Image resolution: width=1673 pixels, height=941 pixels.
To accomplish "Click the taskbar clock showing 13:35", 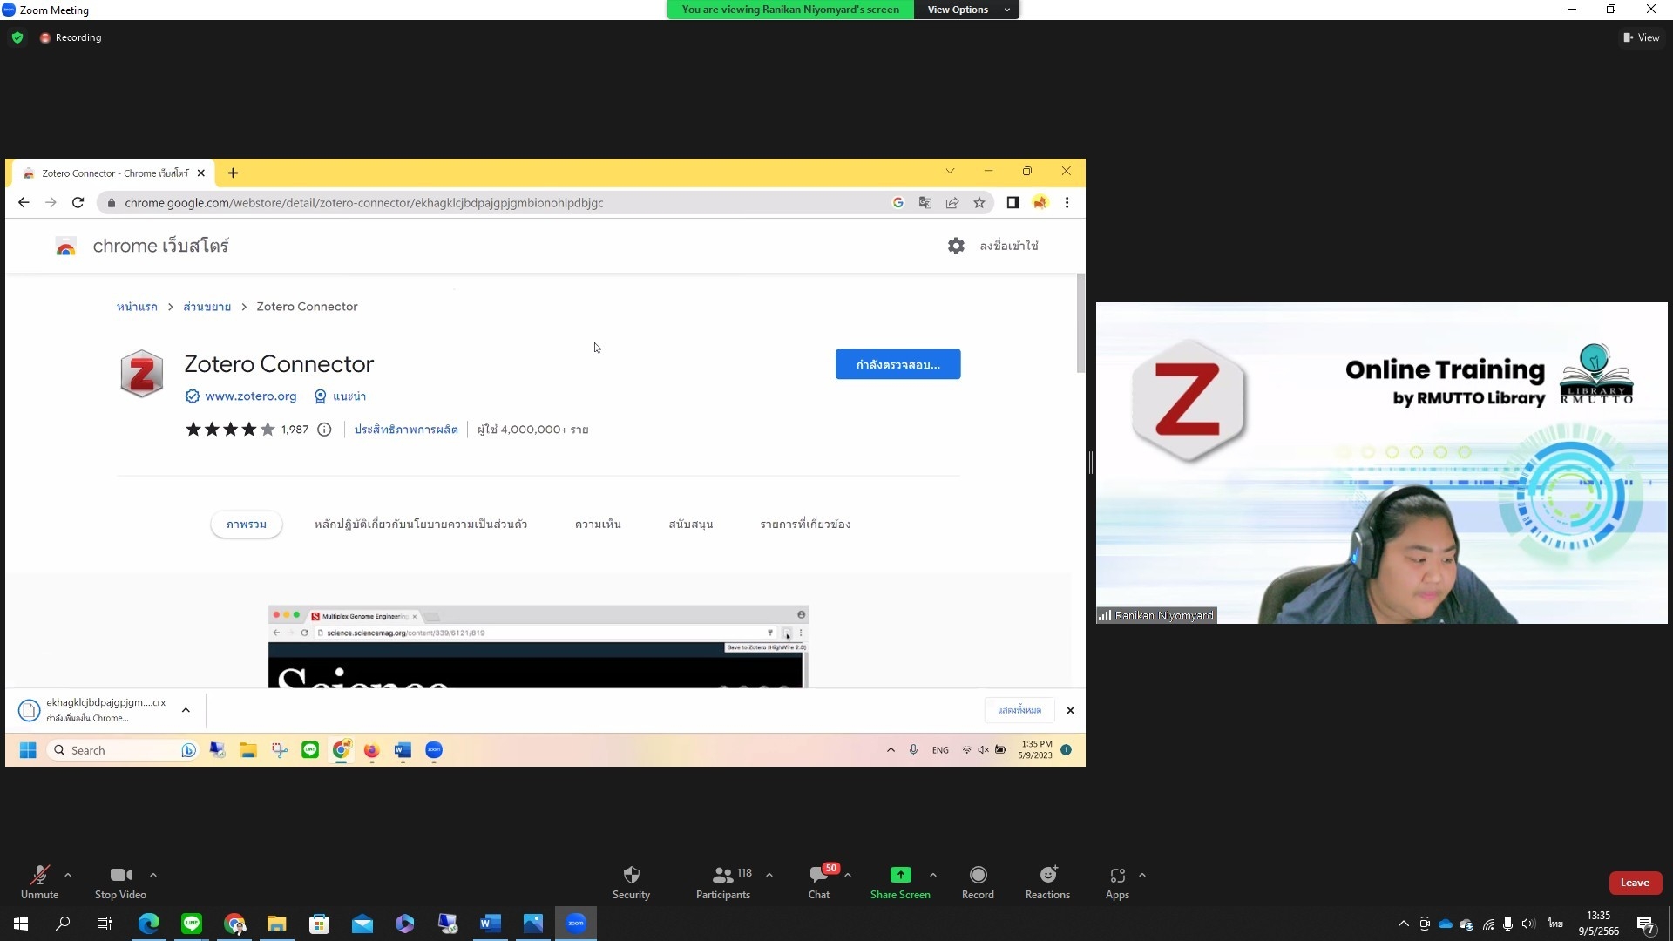I will [1599, 924].
